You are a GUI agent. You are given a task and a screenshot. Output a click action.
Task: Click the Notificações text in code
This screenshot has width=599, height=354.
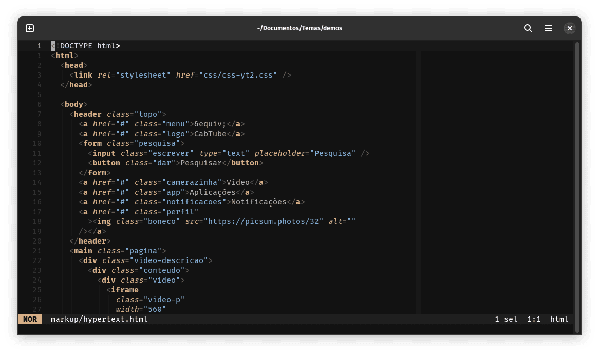258,202
